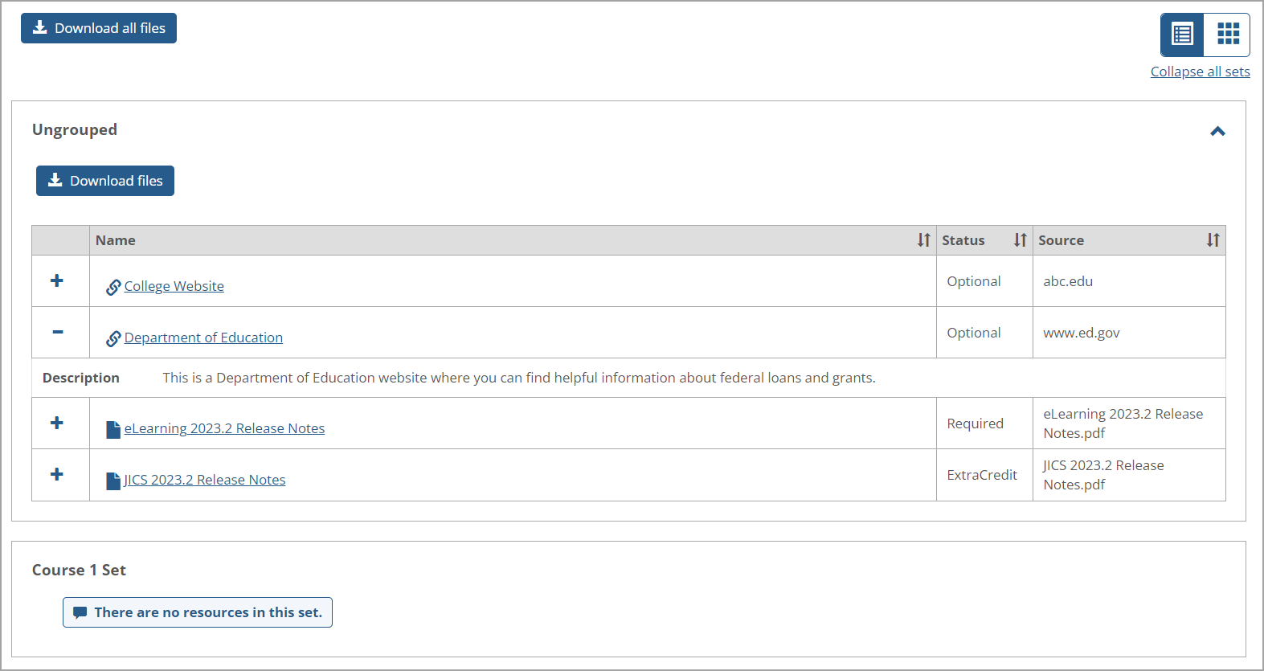1264x671 pixels.
Task: Click the College Website link icon
Action: 113,287
